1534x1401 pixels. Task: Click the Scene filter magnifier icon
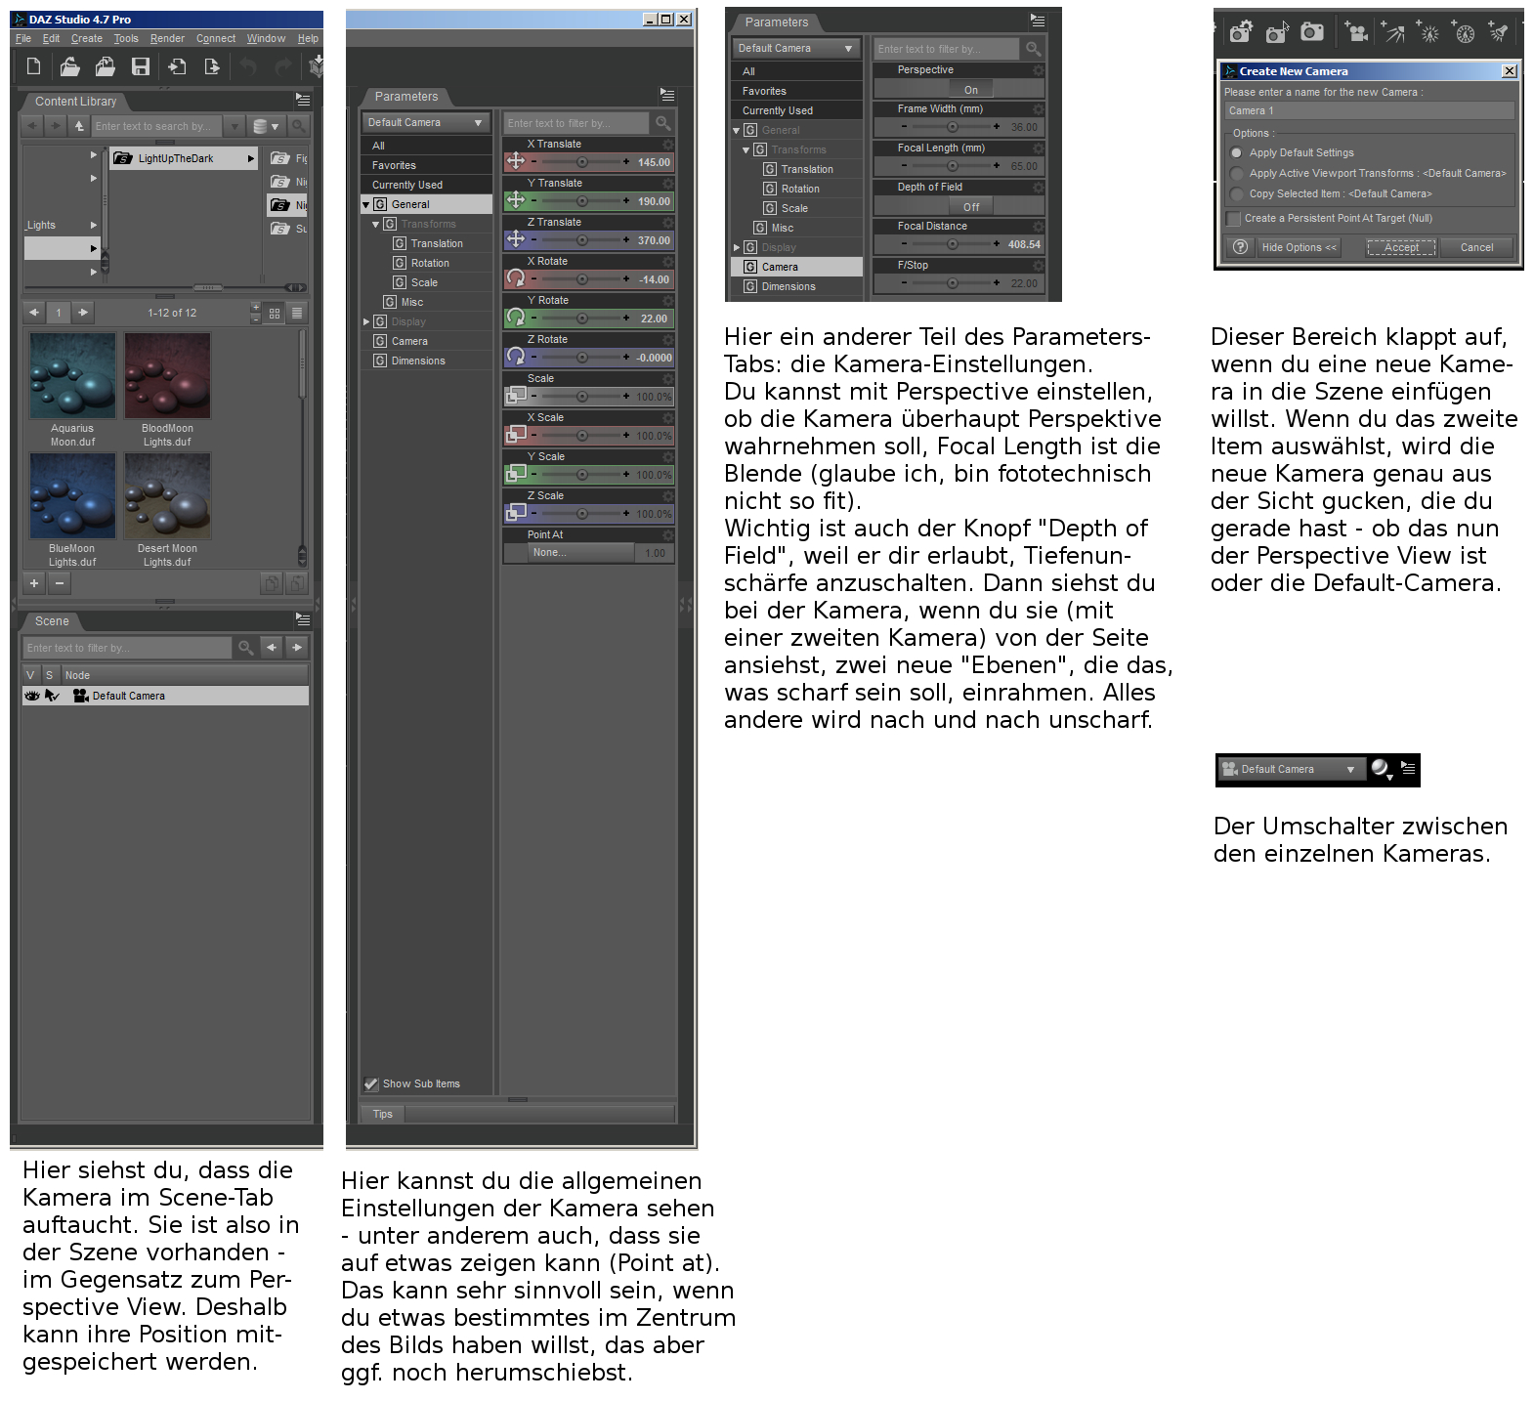coord(246,648)
